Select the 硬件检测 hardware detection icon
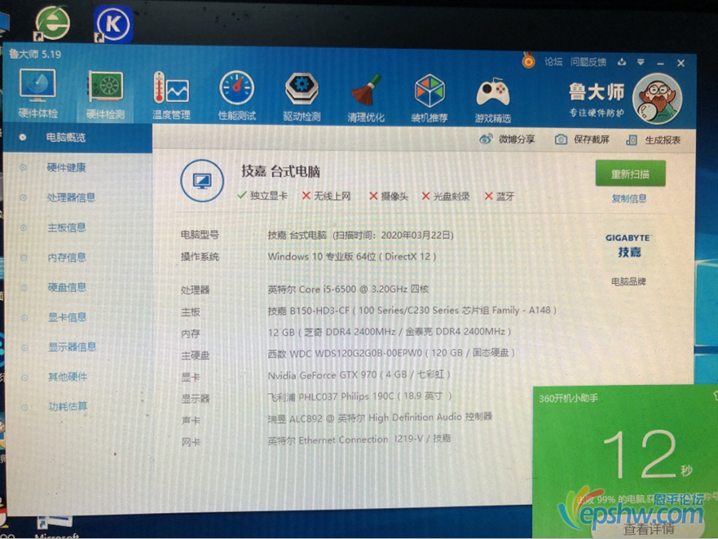The width and height of the screenshot is (718, 539). pos(105,94)
